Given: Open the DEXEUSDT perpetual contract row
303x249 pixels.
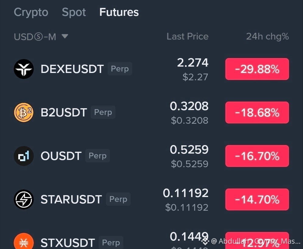Looking at the screenshot, I should pyautogui.click(x=152, y=69).
